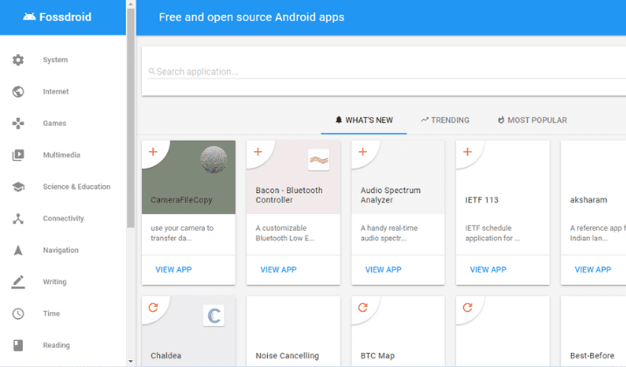Focus the Search application field
Viewport: 626px width, 367px height.
[x=386, y=72]
